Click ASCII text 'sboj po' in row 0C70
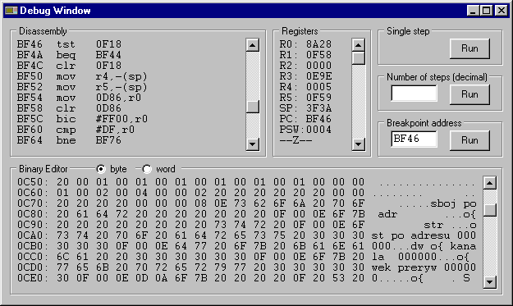The image size is (513, 306). click(x=453, y=203)
